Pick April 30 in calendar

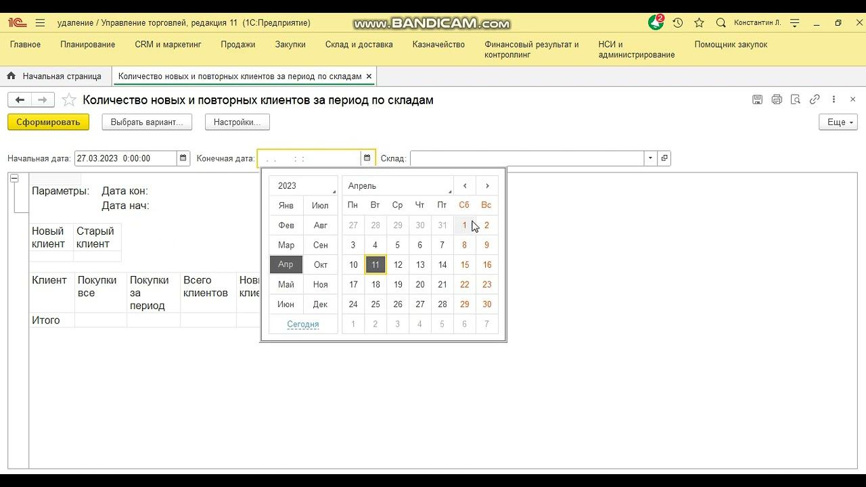pyautogui.click(x=487, y=304)
